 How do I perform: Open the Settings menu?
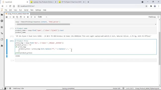(38, 10)
